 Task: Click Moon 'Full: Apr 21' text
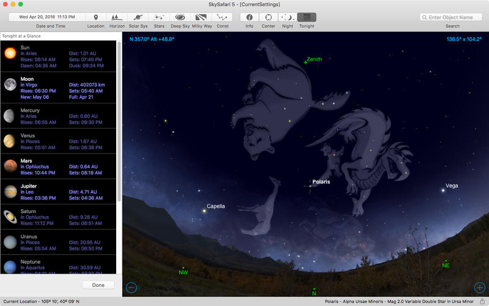point(81,97)
